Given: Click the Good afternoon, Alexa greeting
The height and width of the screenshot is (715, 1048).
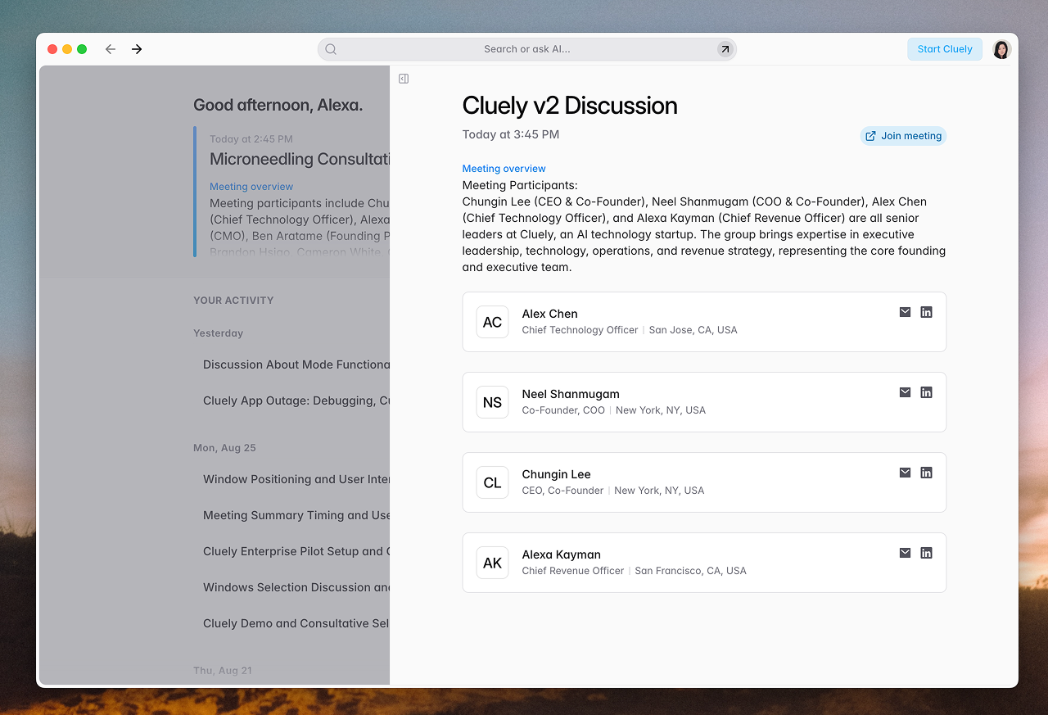Looking at the screenshot, I should pos(278,105).
